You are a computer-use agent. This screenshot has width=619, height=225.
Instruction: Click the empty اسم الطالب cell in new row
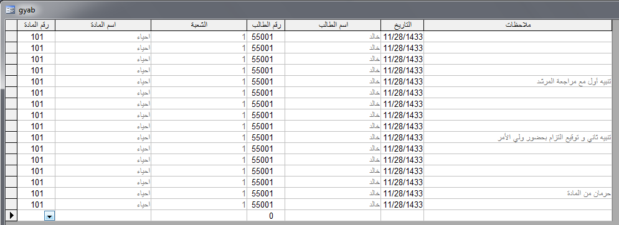point(333,216)
